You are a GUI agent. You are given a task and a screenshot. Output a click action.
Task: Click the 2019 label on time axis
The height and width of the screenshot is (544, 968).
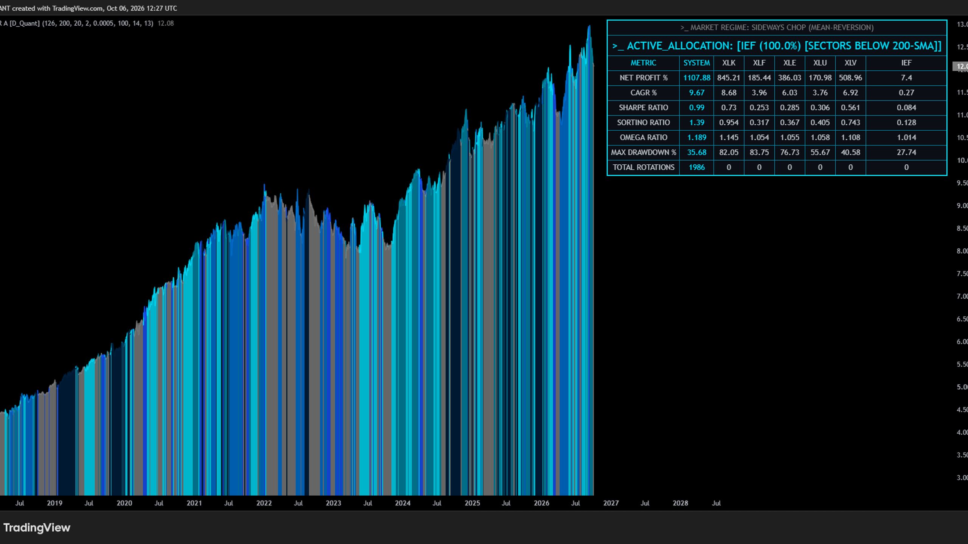pyautogui.click(x=54, y=503)
